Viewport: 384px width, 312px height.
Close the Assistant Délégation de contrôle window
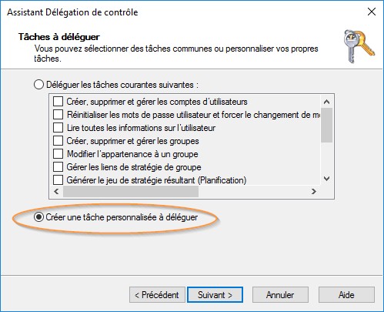(372, 12)
